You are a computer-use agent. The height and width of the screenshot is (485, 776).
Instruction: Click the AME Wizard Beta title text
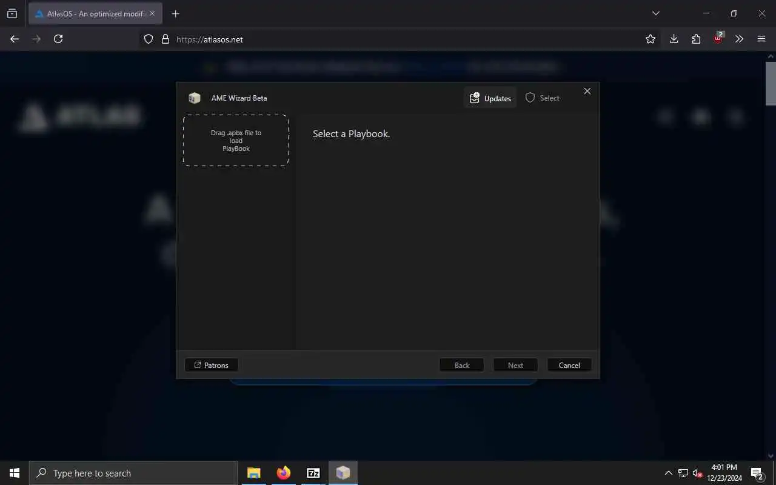click(239, 98)
